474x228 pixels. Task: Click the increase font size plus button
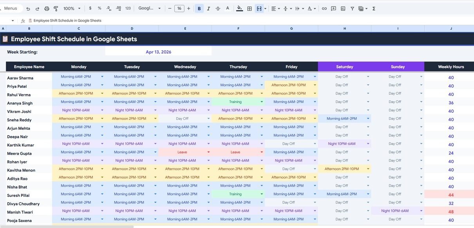pyautogui.click(x=189, y=9)
